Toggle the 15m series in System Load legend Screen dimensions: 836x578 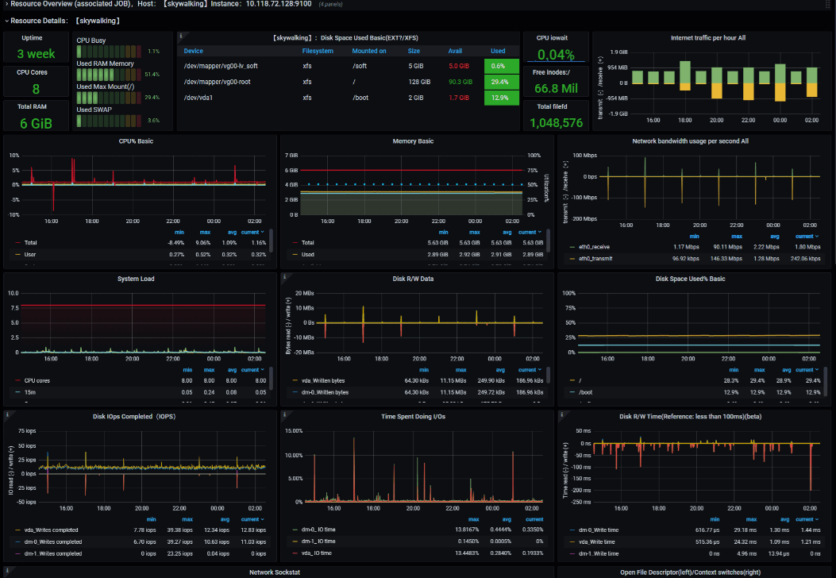30,392
